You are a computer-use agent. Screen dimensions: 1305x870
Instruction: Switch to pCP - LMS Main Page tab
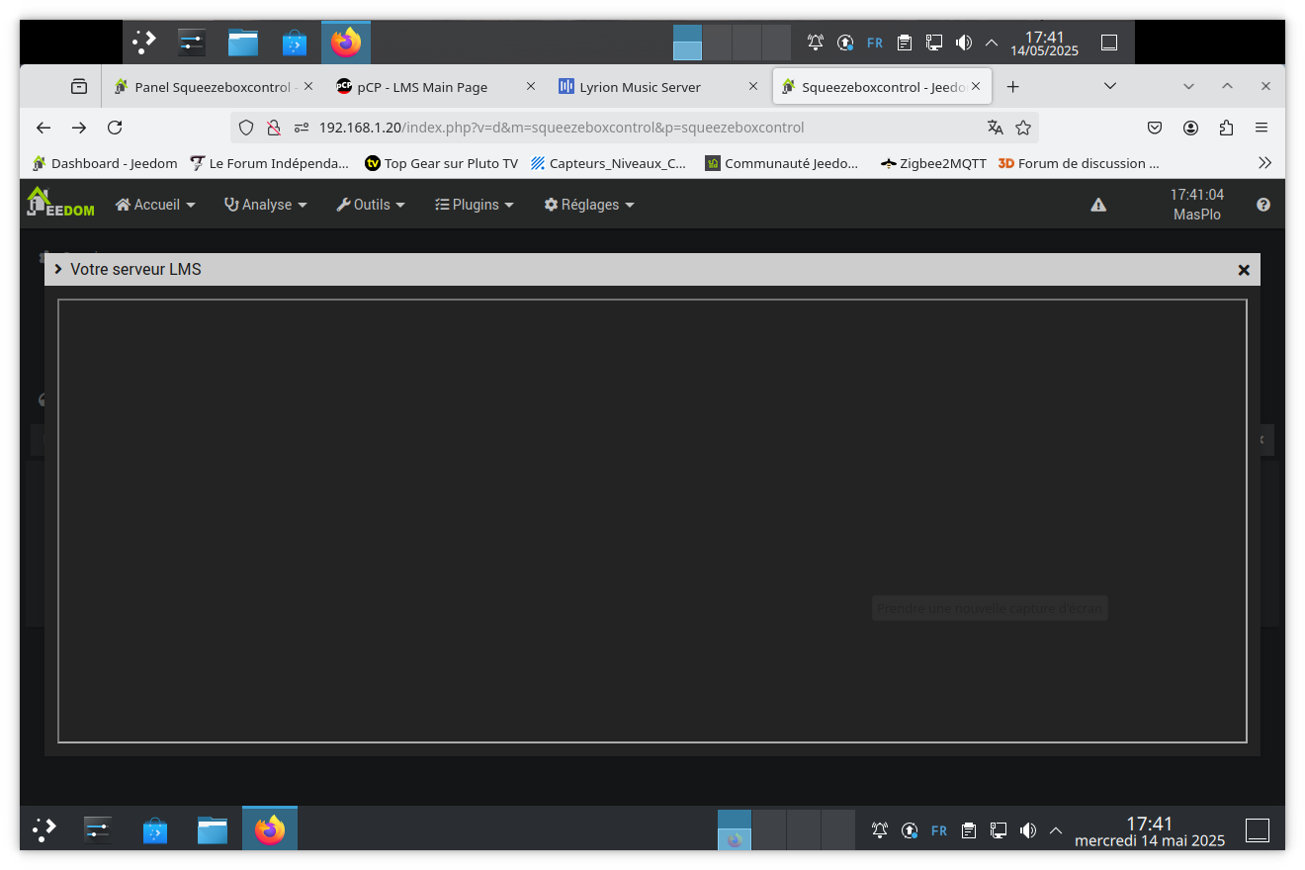coord(436,87)
